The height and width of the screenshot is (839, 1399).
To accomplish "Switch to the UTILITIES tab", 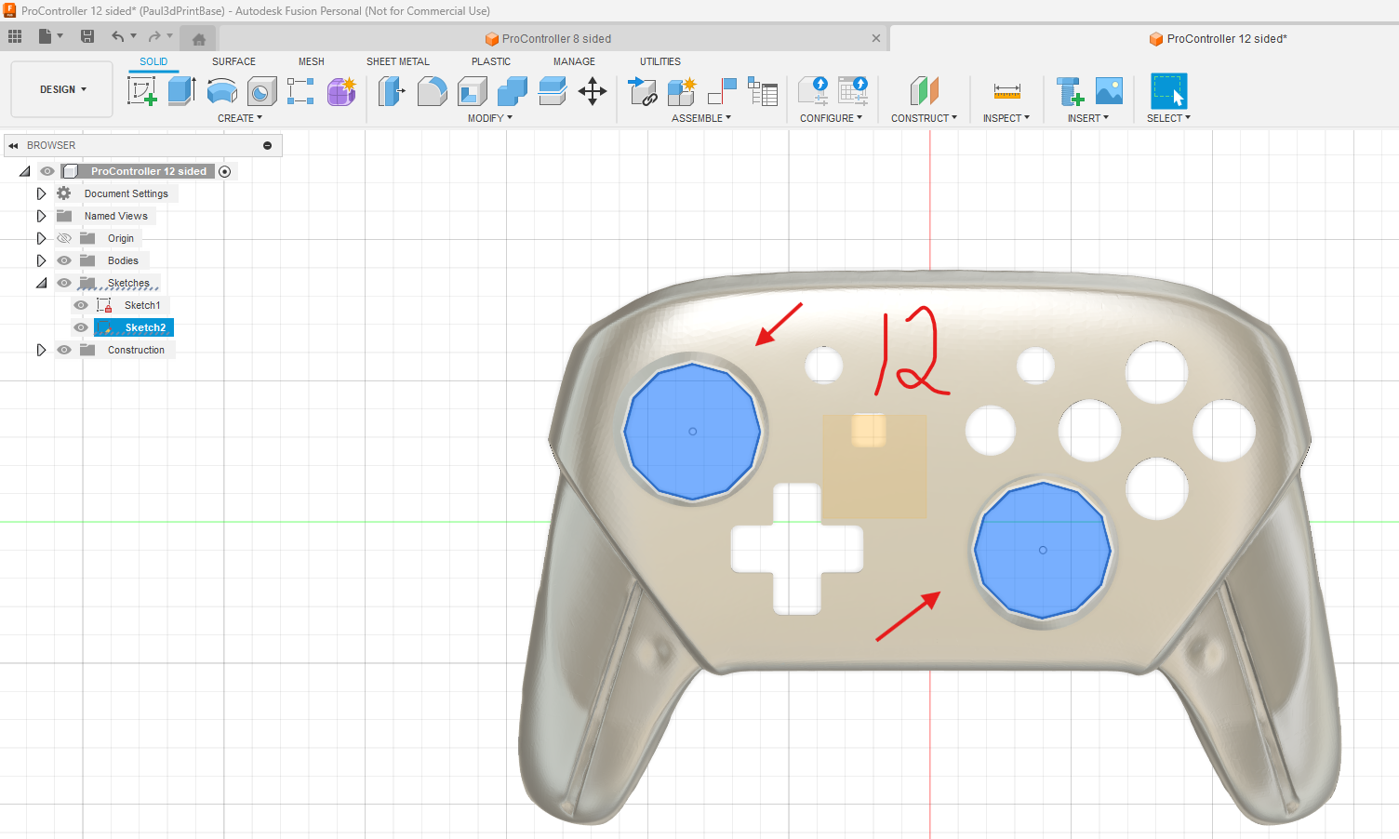I will click(660, 61).
